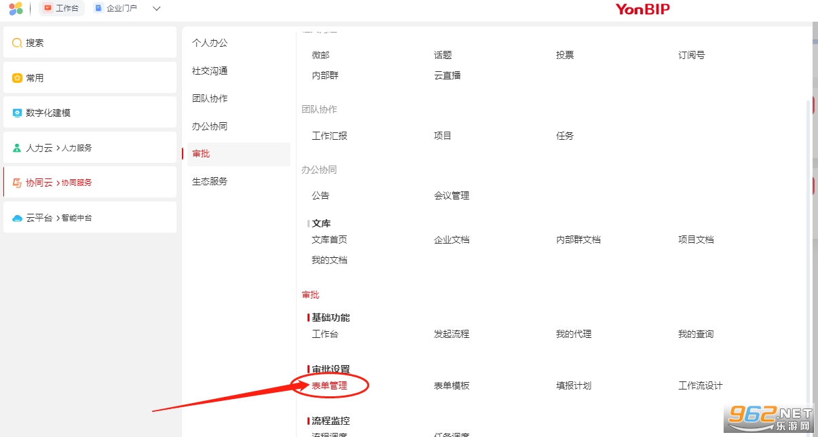Expand the tab list chevron next to 企业门户
The image size is (818, 437).
pos(157,9)
